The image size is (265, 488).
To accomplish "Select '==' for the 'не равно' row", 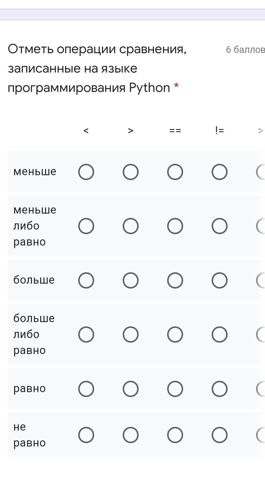I will click(175, 435).
